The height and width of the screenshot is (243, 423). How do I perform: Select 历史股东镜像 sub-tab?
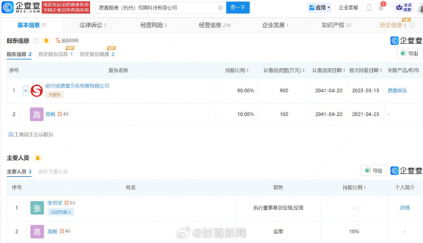pos(96,54)
